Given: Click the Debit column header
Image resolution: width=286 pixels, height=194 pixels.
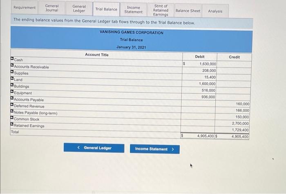Looking at the screenshot, I should point(200,57).
